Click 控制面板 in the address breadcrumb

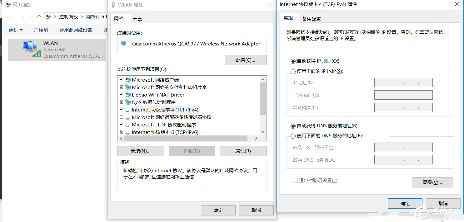(68, 17)
